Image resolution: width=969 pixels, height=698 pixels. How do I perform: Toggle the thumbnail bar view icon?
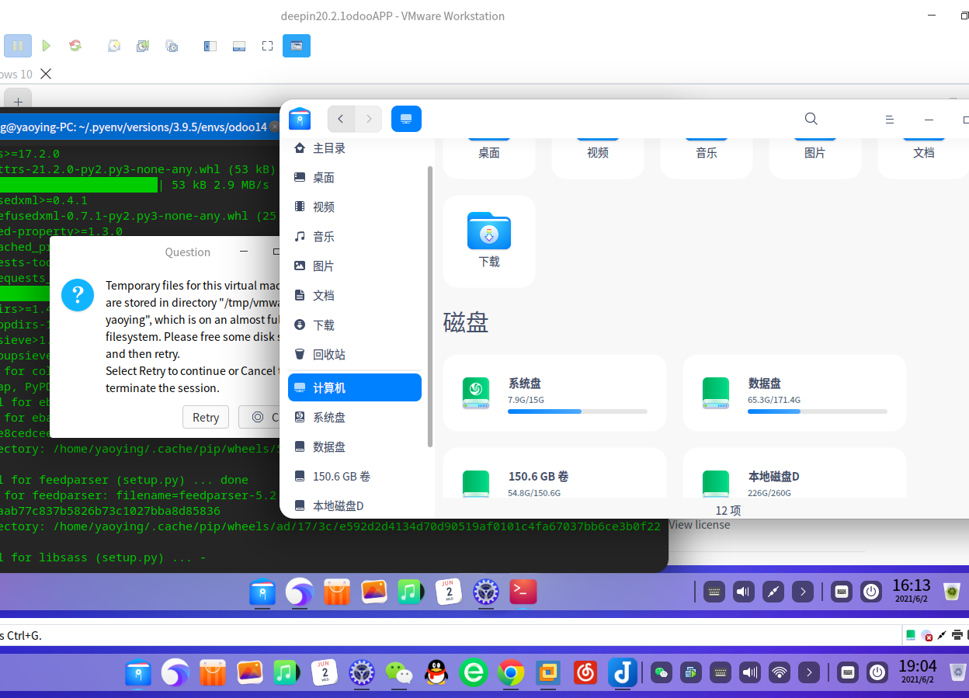239,46
